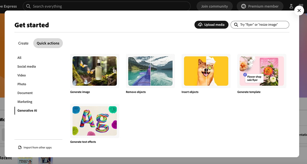Click the Join community button
Viewport: 307px width, 164px height.
tap(214, 6)
